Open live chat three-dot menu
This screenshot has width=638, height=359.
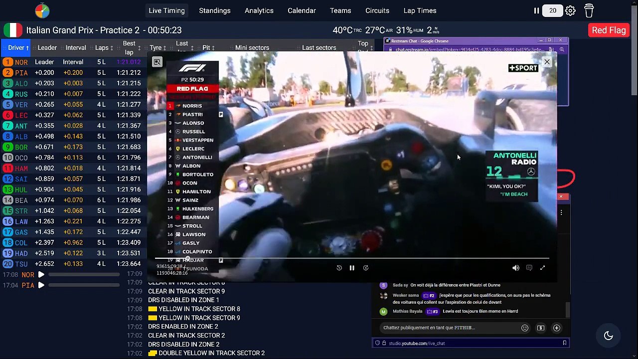click(561, 213)
